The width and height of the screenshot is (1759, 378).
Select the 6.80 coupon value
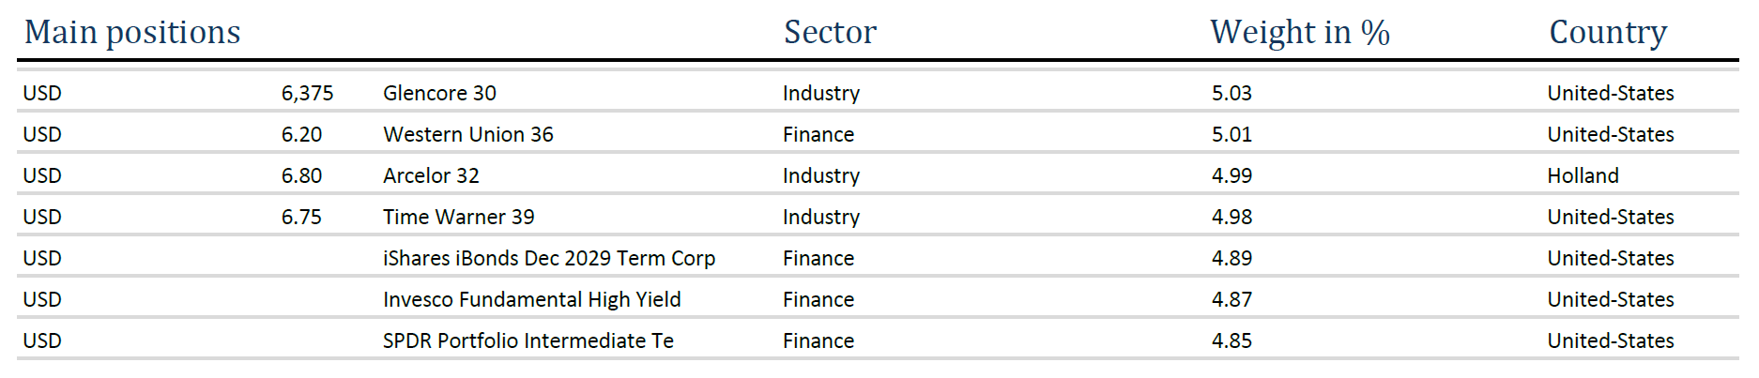[x=301, y=176]
